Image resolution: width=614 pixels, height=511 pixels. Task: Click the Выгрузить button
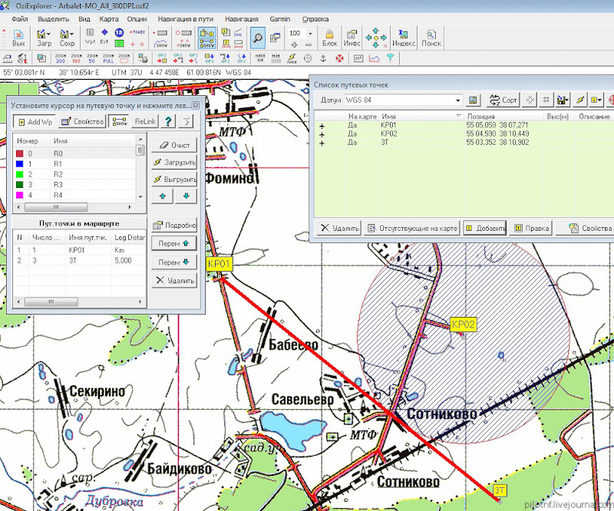(x=174, y=180)
